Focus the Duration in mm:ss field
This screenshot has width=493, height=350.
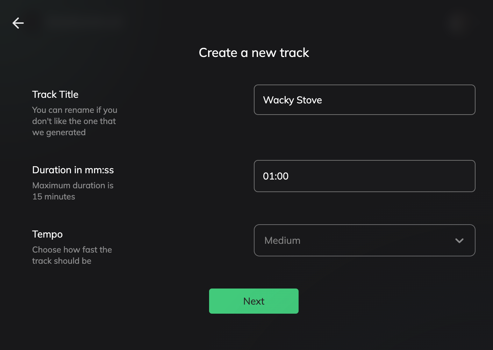tap(364, 176)
